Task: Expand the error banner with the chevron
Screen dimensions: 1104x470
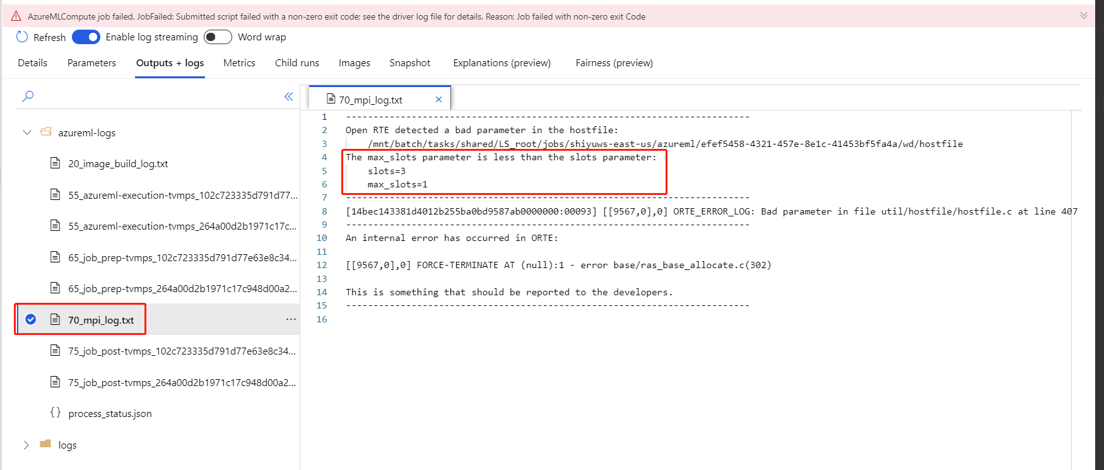Action: point(1083,16)
